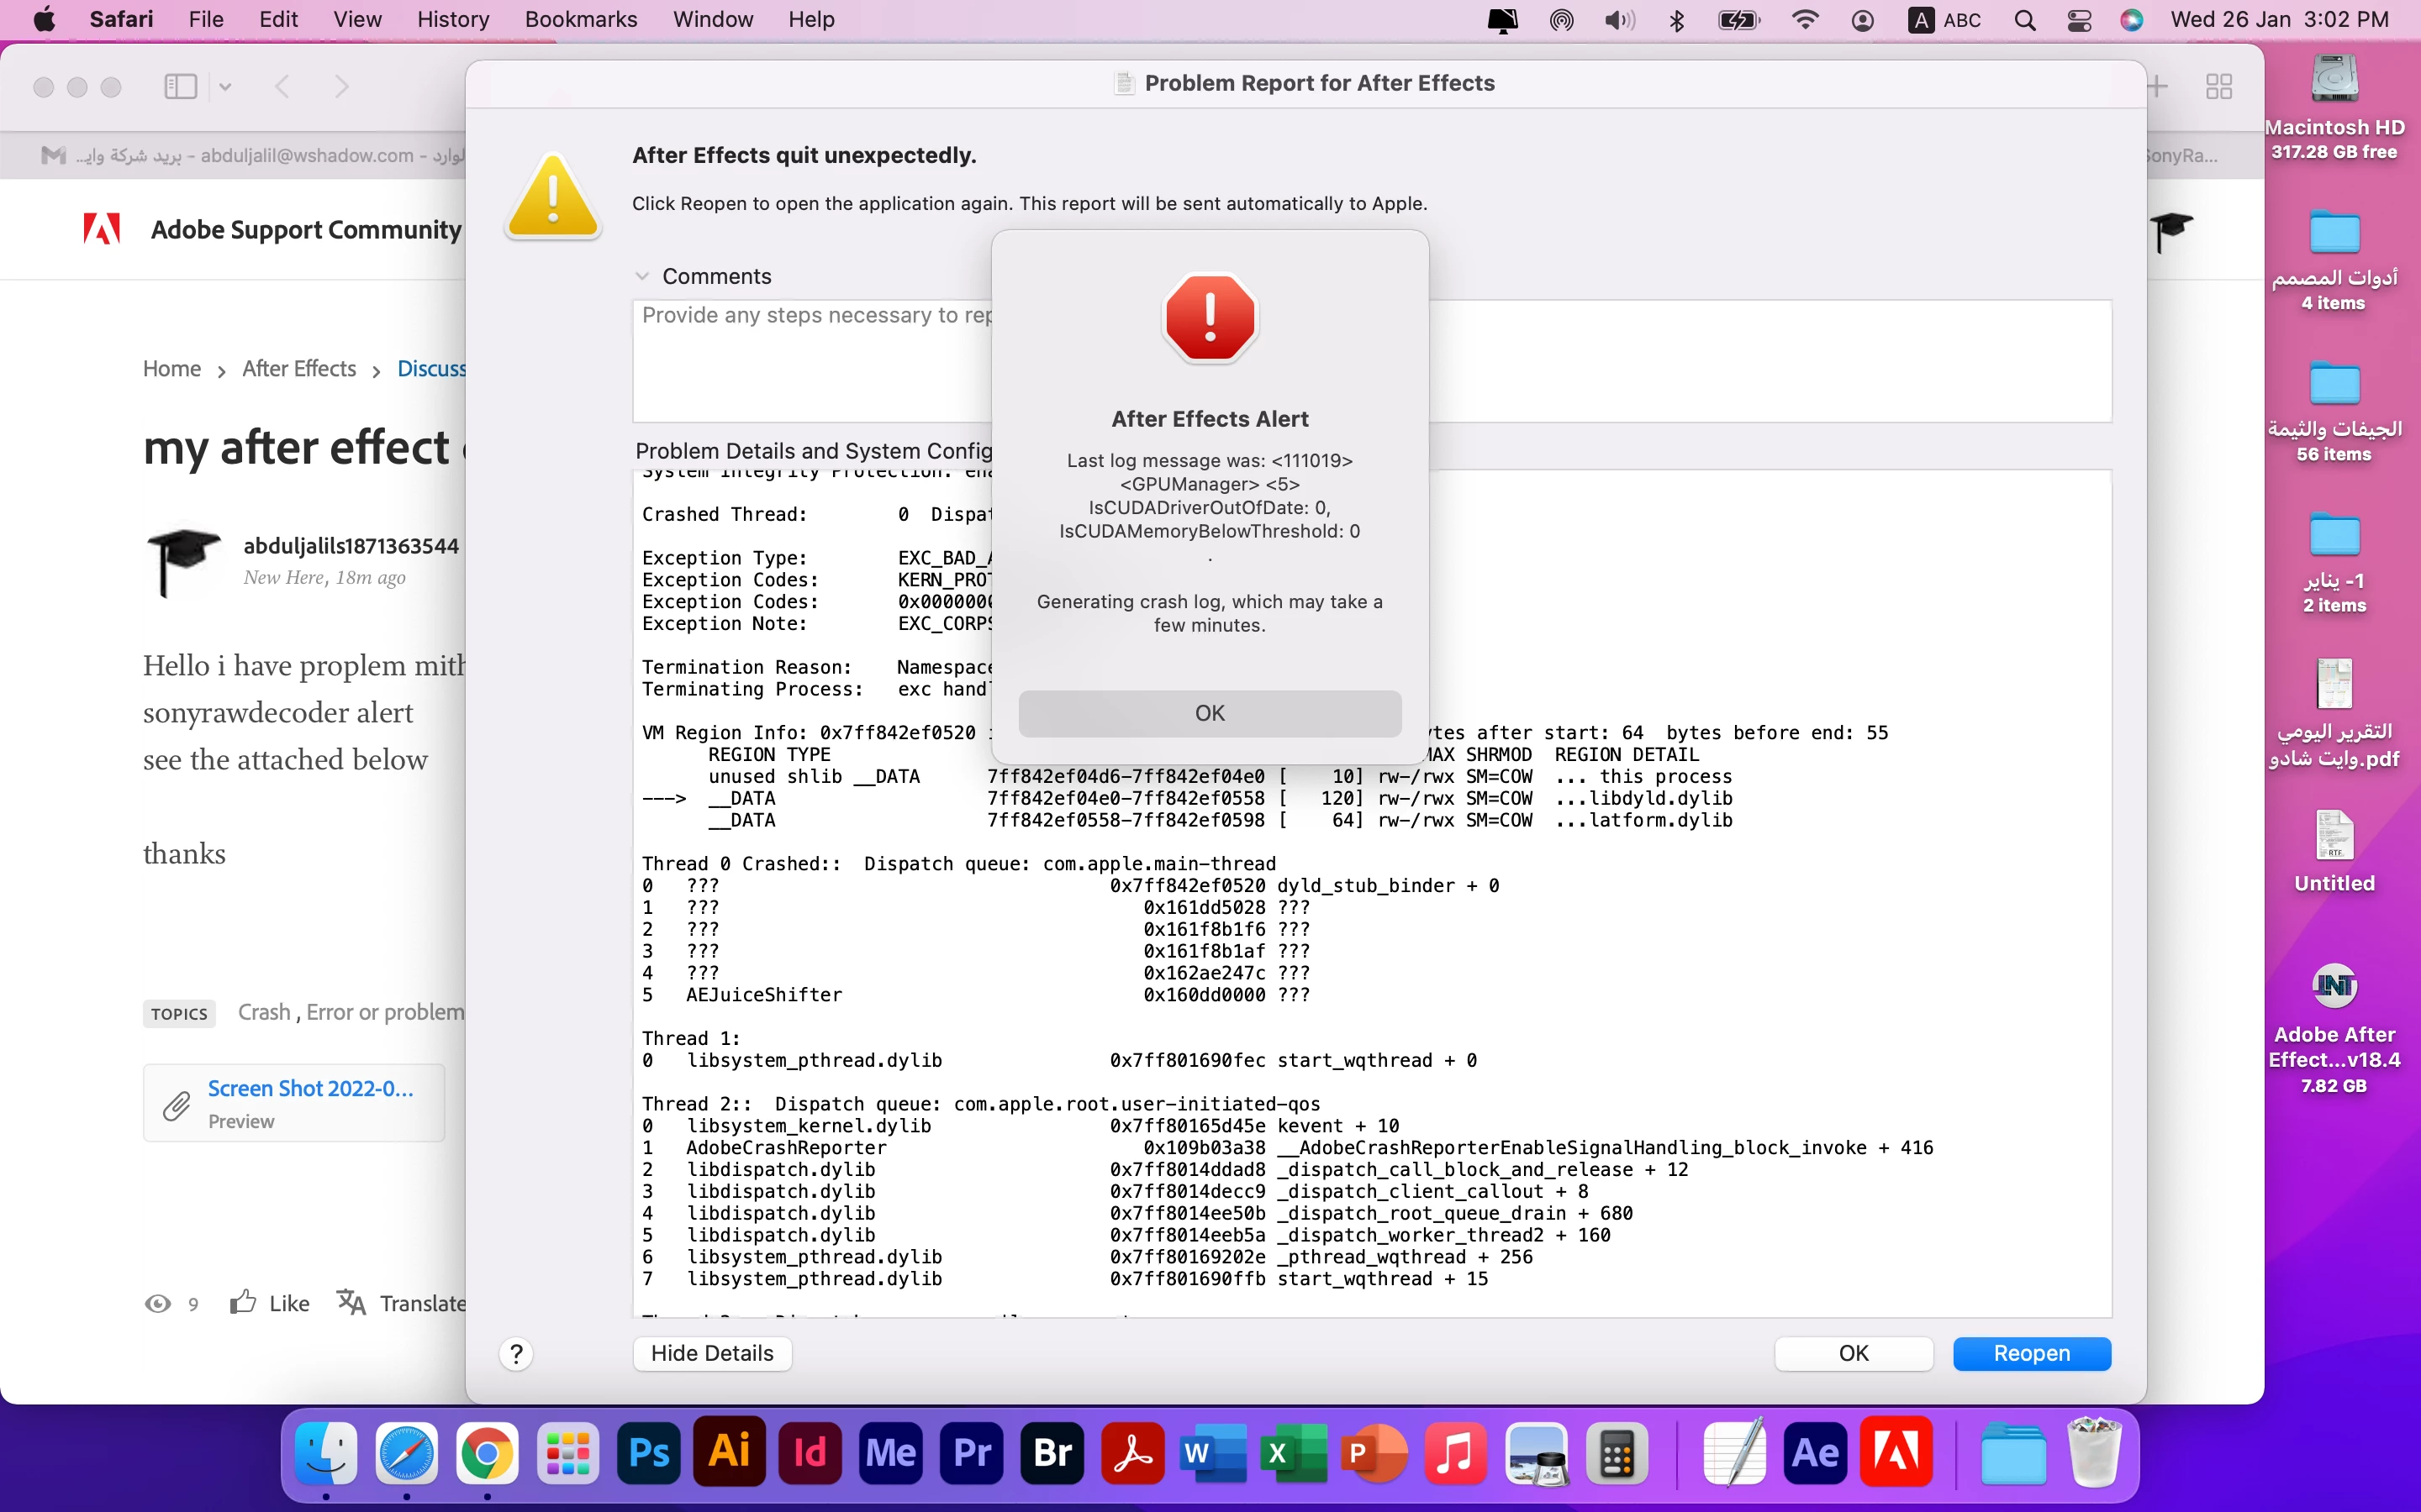This screenshot has width=2421, height=1512.
Task: Launch Media Encoder from the dock
Action: pos(890,1452)
